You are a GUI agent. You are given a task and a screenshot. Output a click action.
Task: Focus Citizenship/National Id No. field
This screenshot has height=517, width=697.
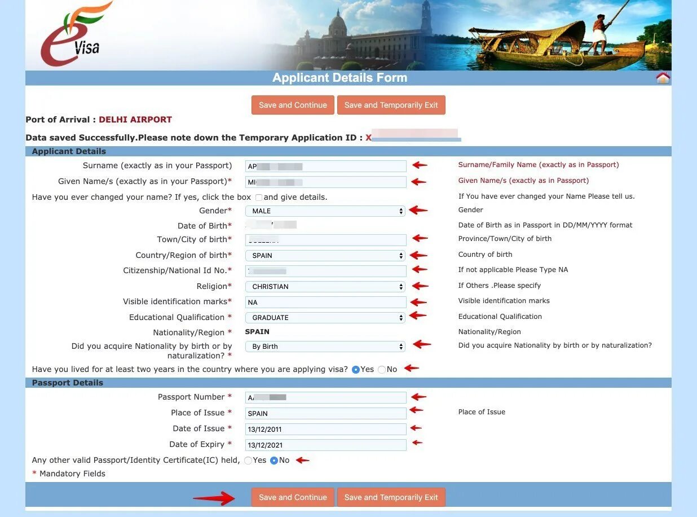tap(325, 271)
